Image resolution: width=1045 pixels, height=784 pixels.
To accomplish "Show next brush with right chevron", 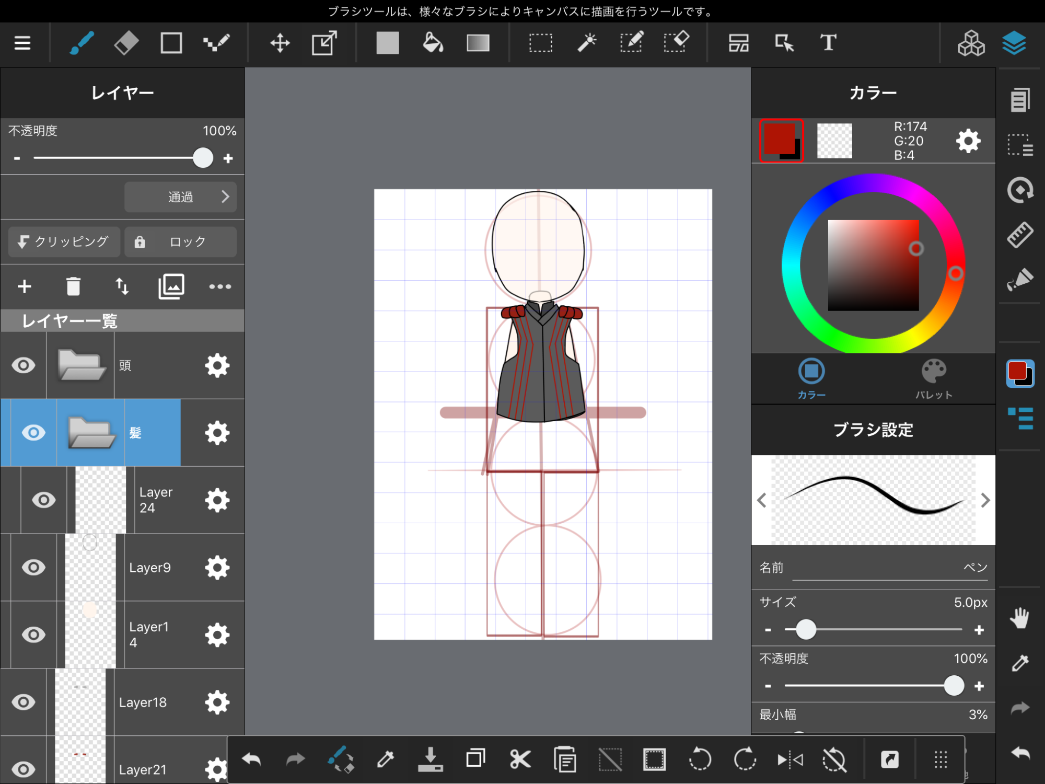I will (985, 500).
